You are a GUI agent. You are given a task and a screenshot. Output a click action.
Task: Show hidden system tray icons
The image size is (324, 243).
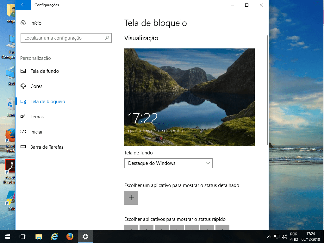(269, 236)
